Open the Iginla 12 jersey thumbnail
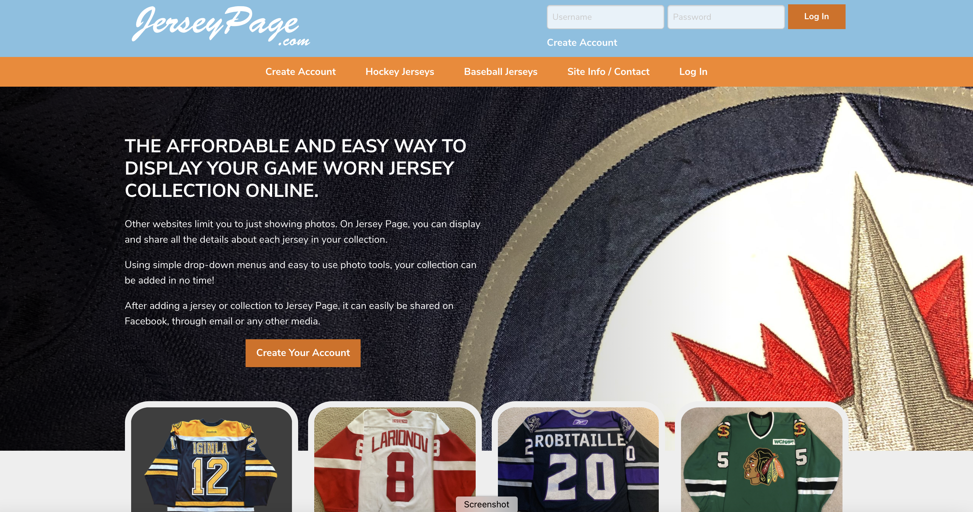The width and height of the screenshot is (973, 512). (211, 459)
